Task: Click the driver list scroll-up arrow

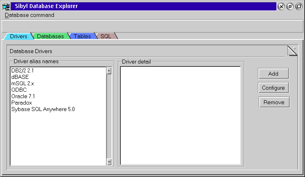Action: pos(109,71)
